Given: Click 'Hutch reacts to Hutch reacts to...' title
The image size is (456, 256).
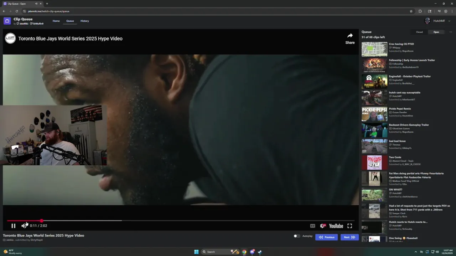Looking at the screenshot, I should point(408,222).
